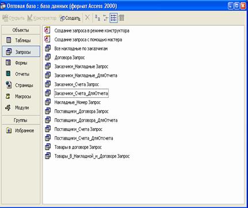
Task: Open the Избранное group
Action: click(x=21, y=130)
